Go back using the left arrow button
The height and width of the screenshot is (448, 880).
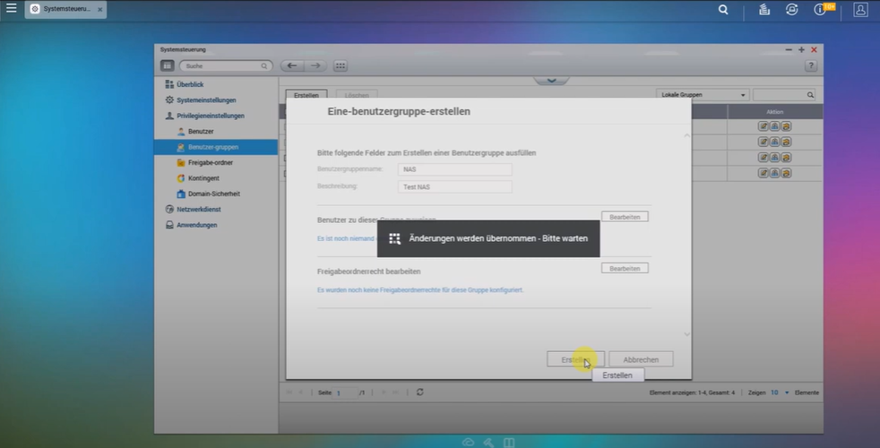[291, 66]
